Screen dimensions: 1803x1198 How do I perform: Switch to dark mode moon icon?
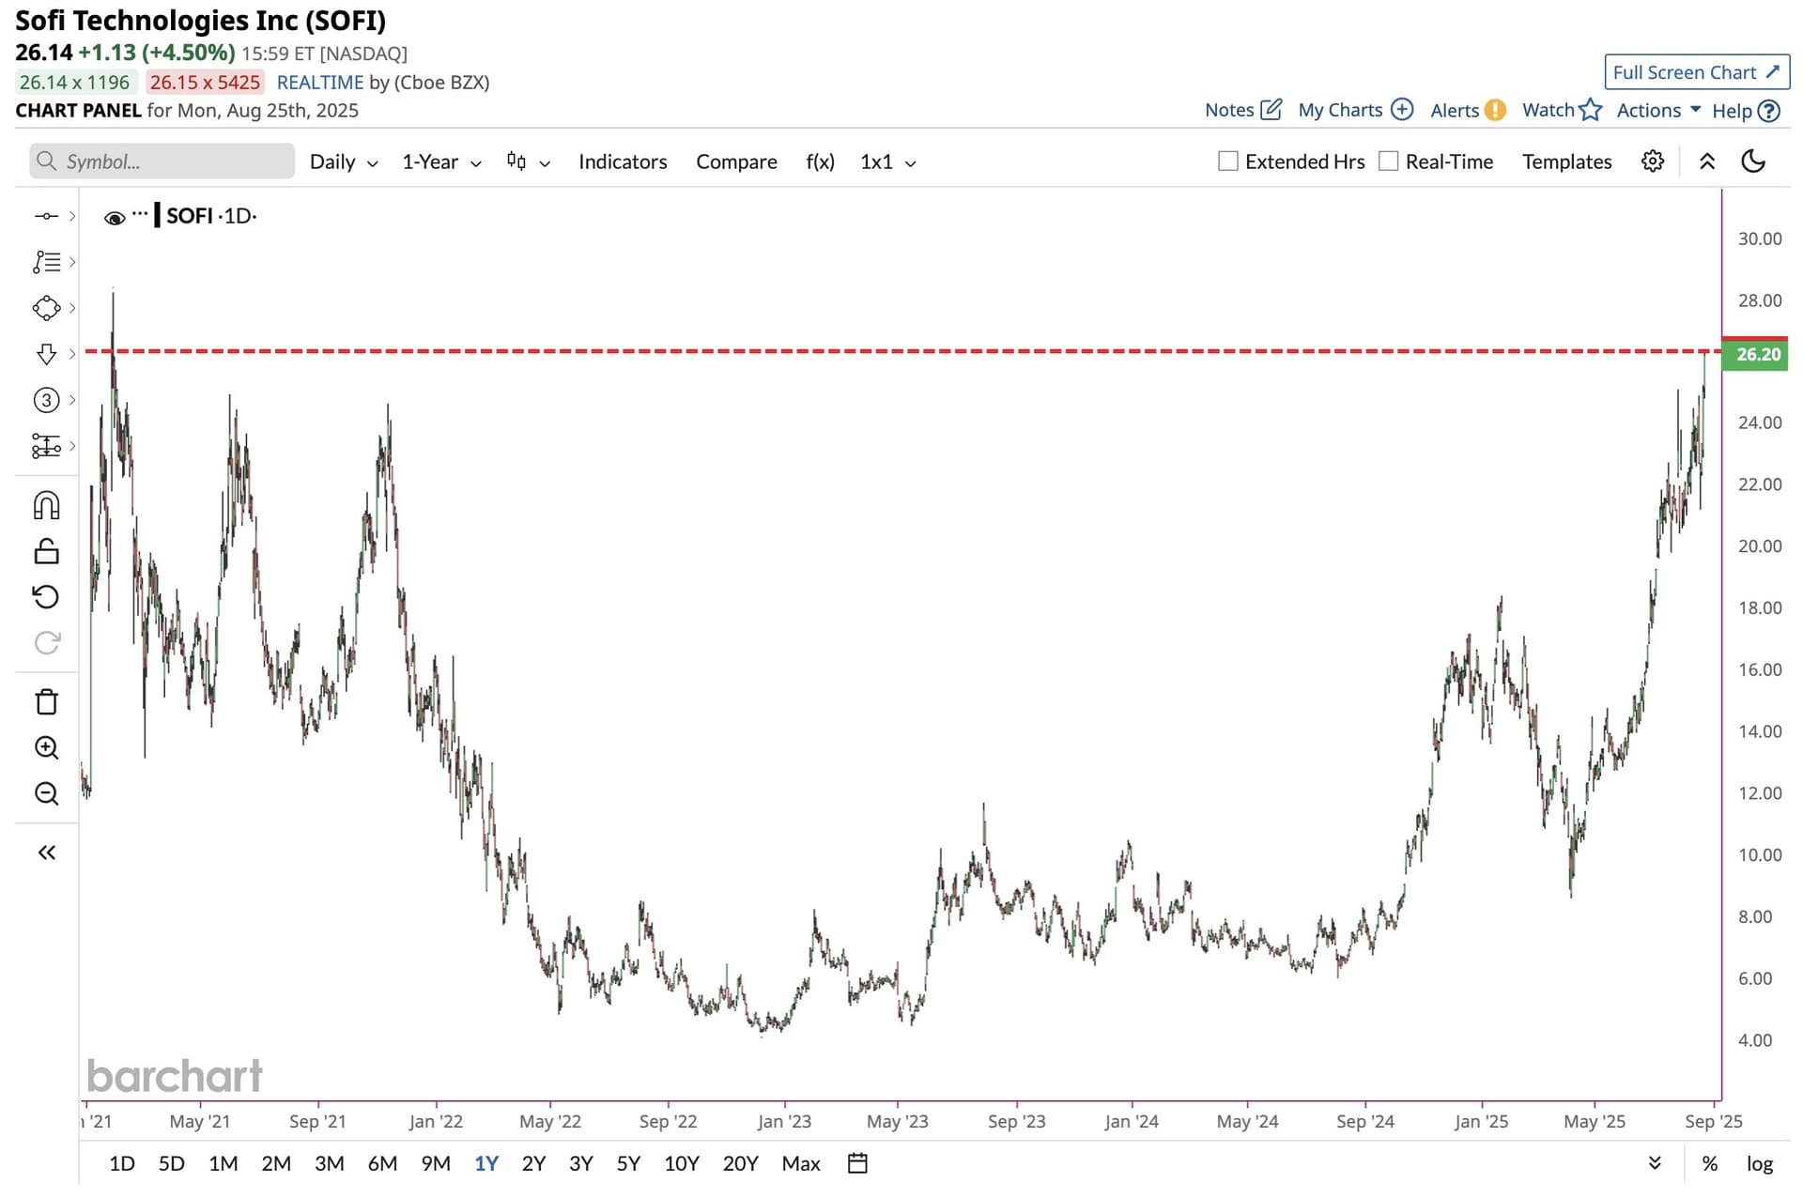point(1752,161)
